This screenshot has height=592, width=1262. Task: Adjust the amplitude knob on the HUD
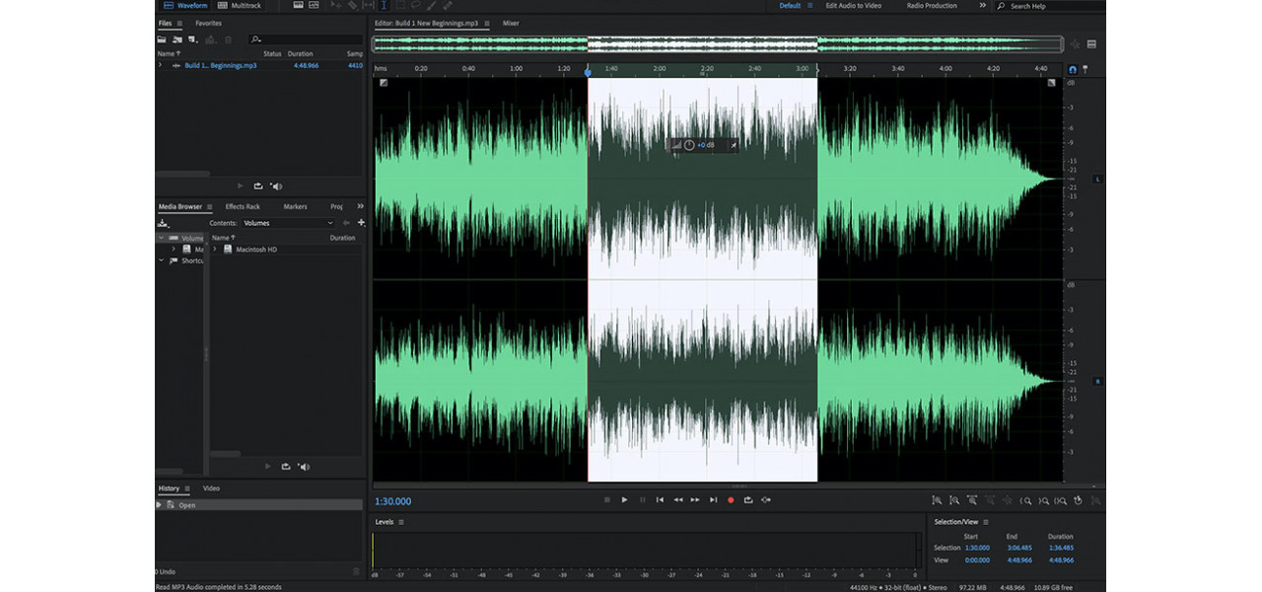click(689, 145)
